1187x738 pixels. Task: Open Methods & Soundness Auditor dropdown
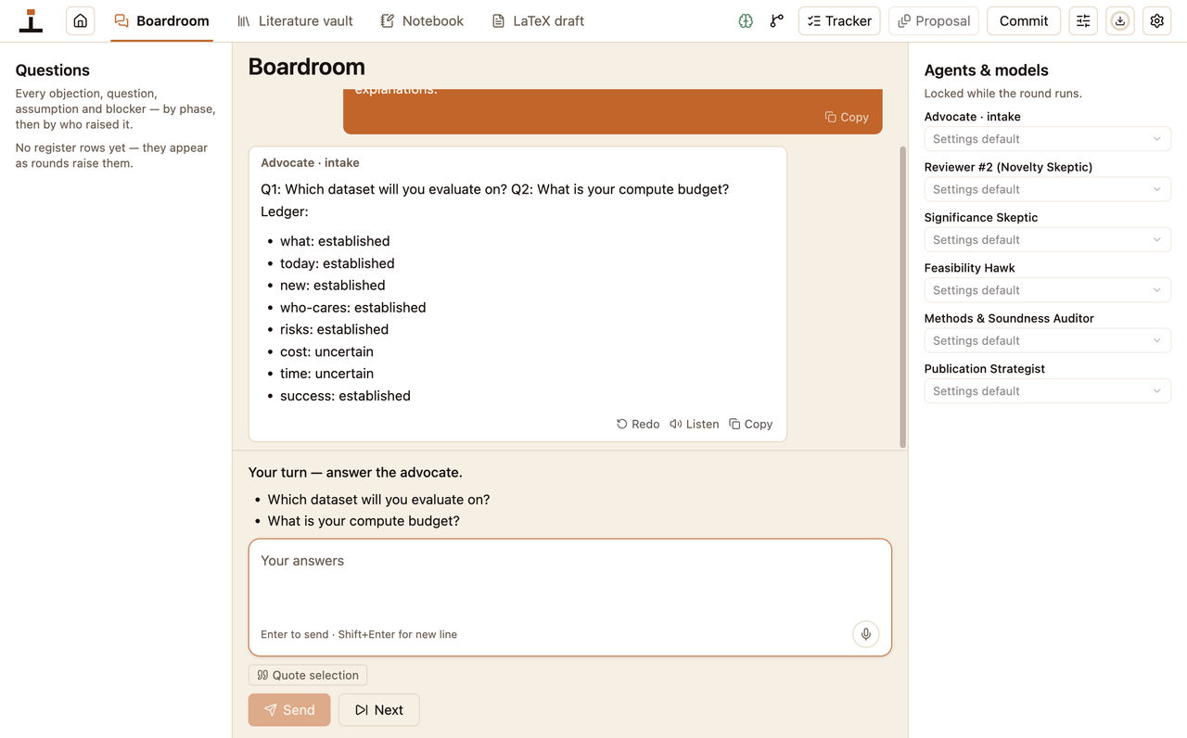click(x=1048, y=340)
